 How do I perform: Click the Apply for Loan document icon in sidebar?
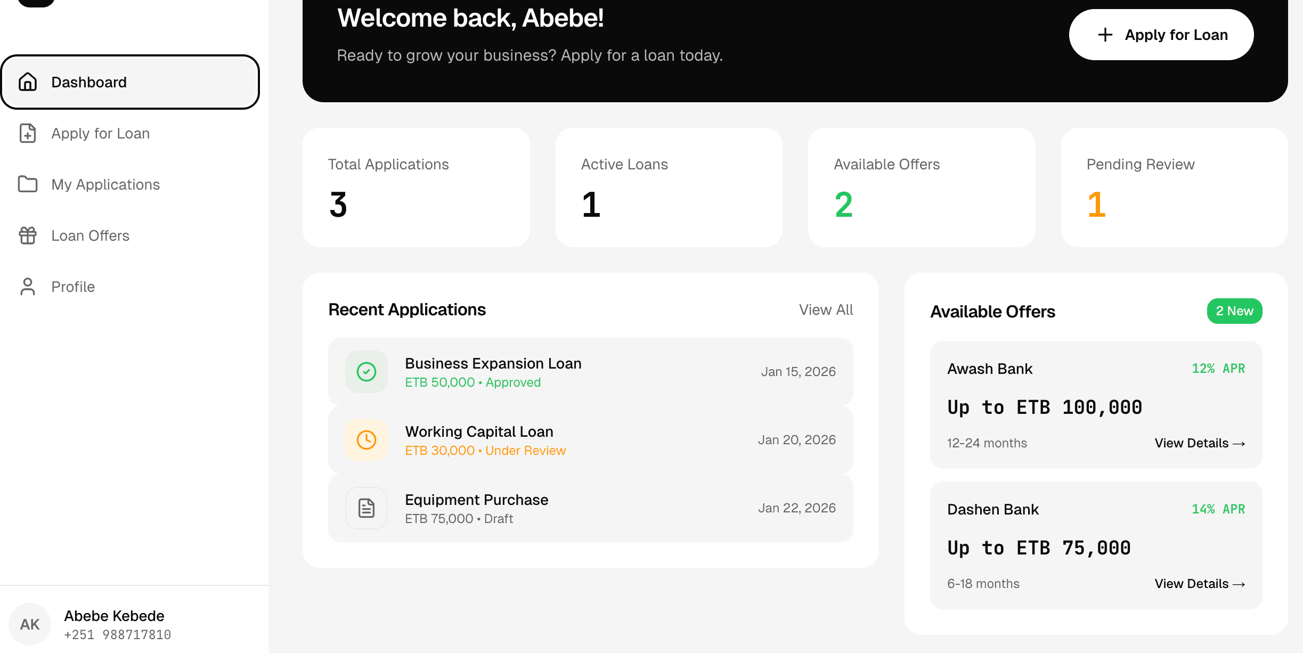[x=28, y=134]
